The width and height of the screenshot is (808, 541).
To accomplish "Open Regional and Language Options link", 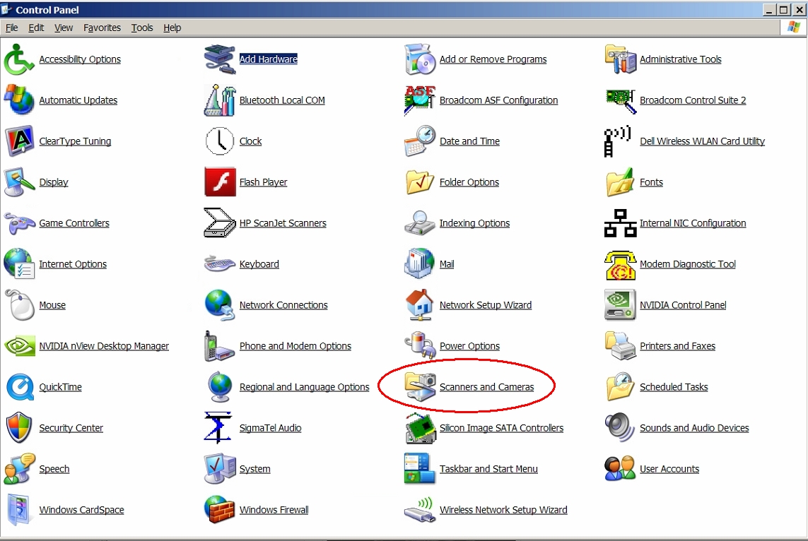I will click(x=304, y=387).
